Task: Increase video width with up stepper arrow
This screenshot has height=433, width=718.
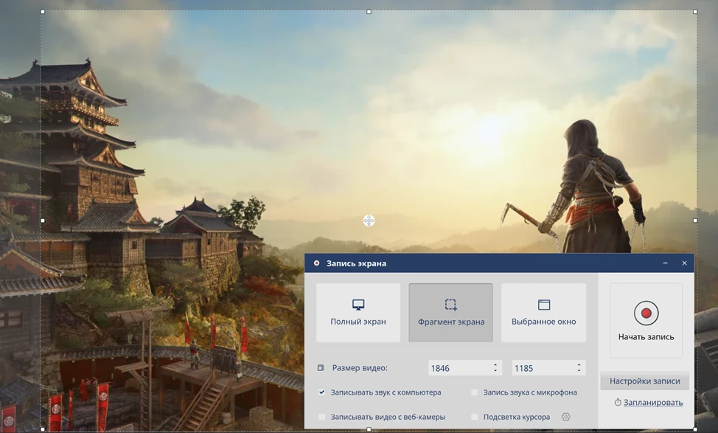Action: (495, 365)
